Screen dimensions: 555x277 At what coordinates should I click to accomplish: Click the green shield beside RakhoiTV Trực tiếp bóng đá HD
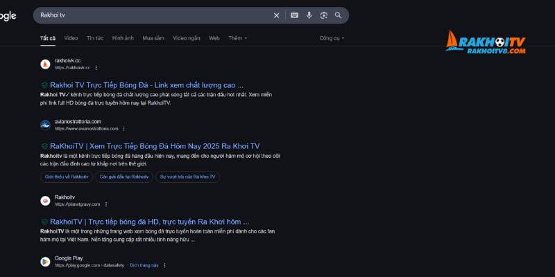[x=44, y=222]
